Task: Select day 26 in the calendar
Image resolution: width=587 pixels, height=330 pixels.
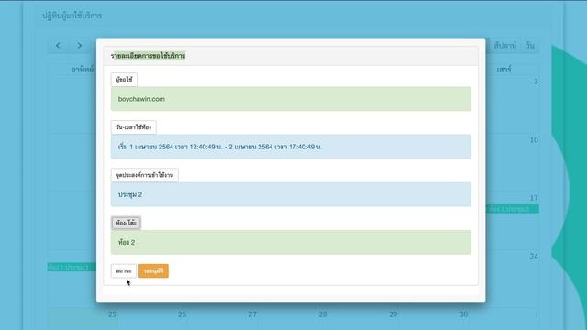Action: pos(182,314)
